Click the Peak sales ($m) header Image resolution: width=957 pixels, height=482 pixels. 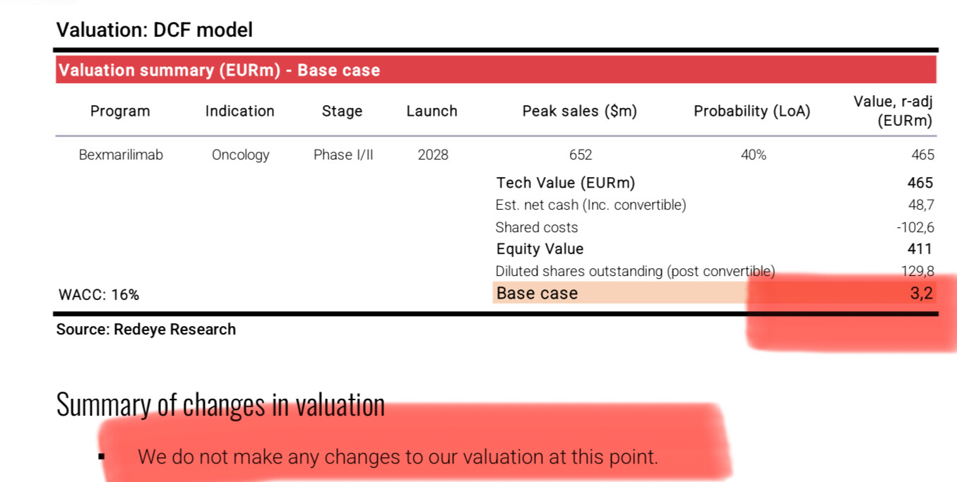coord(580,112)
